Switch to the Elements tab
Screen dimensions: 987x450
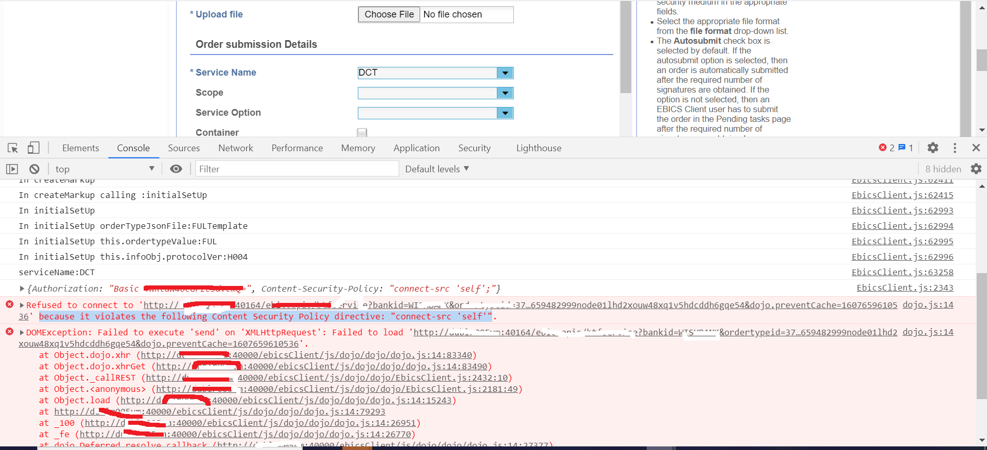[81, 148]
